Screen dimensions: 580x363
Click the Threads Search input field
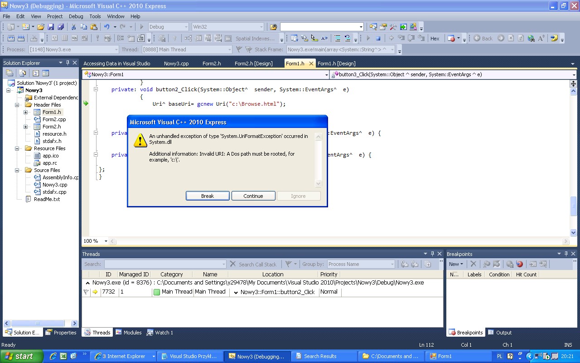tap(165, 264)
